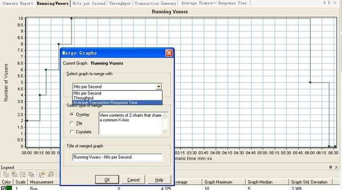Open the Transaction Summary tab
This screenshot has width=342, height=190.
click(155, 3)
